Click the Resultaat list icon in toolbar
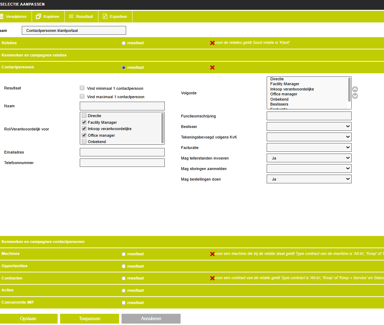The image size is (384, 325). pyautogui.click(x=71, y=16)
